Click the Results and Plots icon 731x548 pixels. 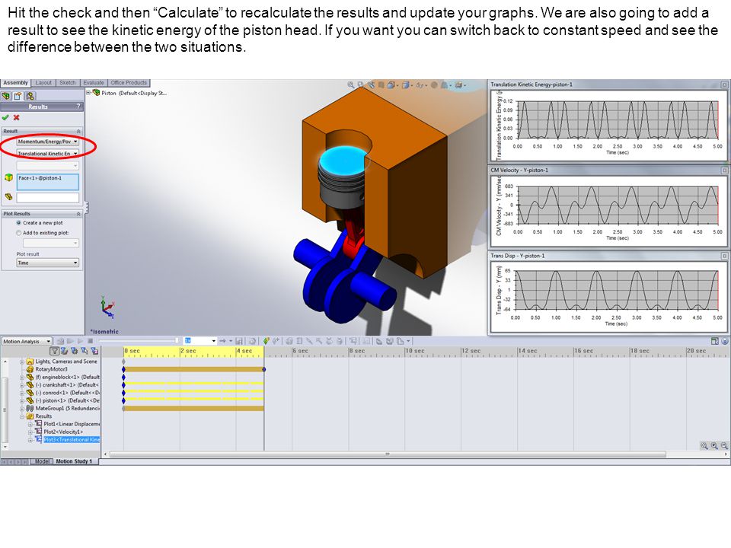click(353, 341)
